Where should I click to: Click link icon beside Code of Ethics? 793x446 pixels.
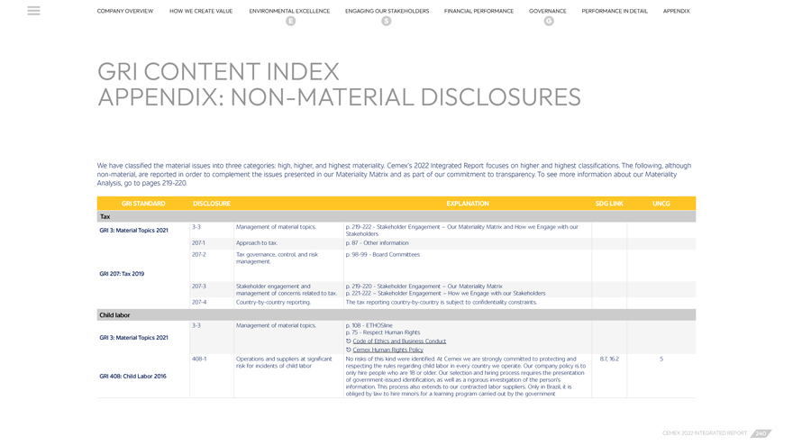point(349,341)
